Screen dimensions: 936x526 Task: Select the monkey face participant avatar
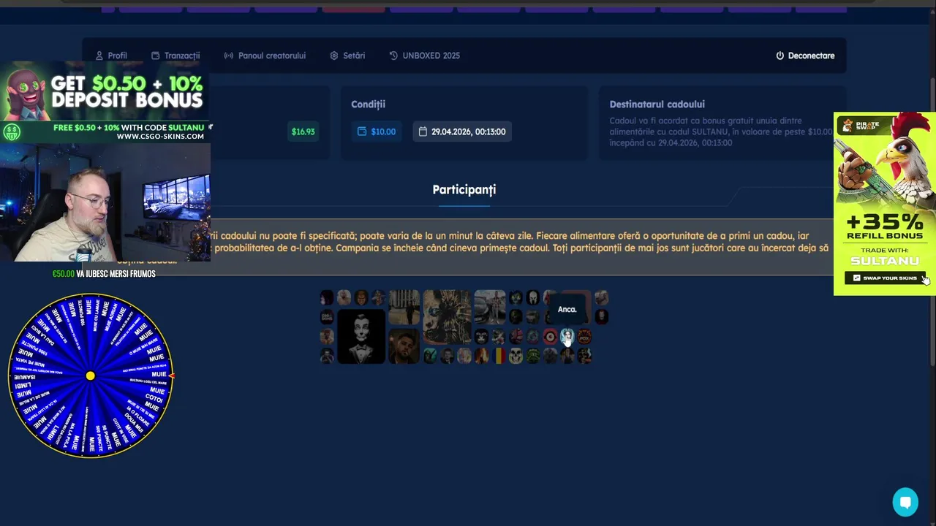(481, 336)
